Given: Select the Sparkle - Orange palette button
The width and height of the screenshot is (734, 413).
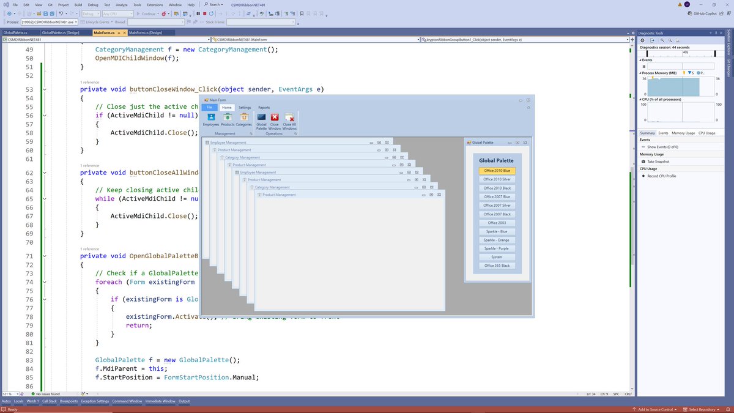Looking at the screenshot, I should (x=497, y=240).
